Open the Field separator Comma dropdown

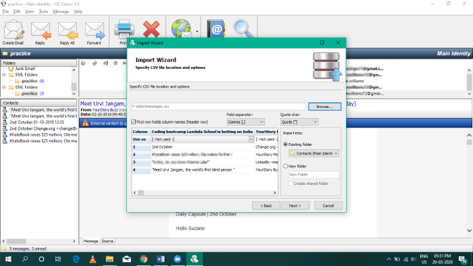point(245,122)
